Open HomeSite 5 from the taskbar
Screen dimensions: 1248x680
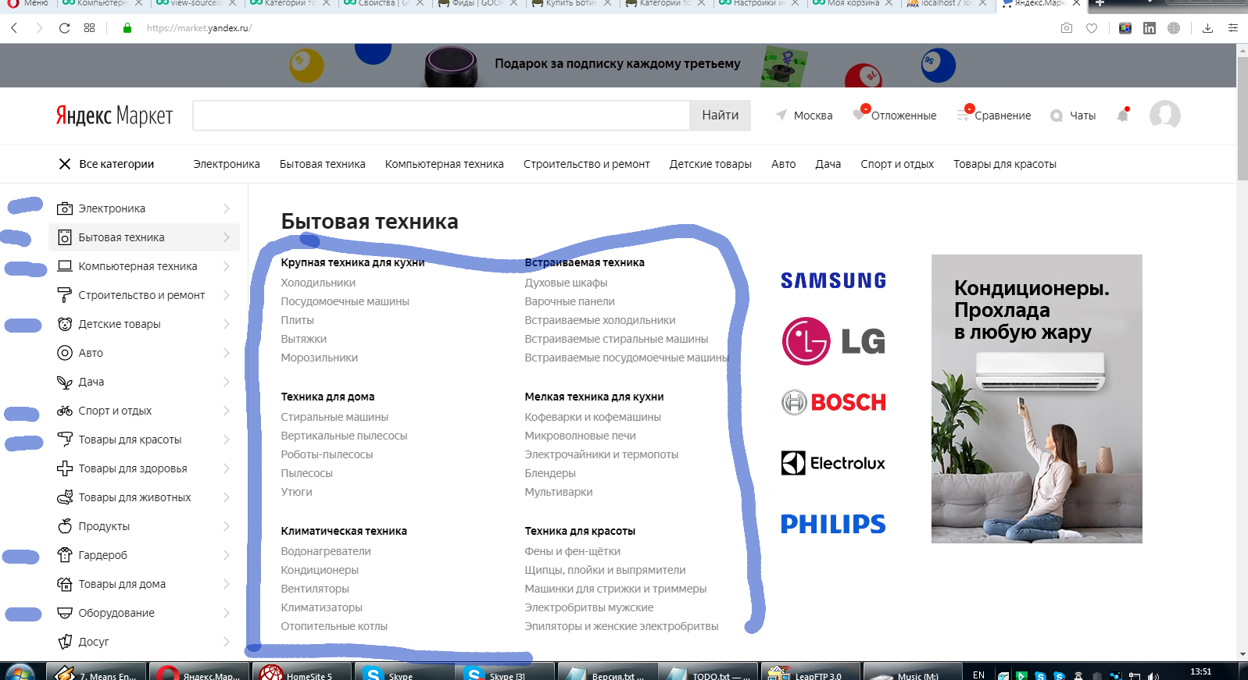click(x=301, y=673)
